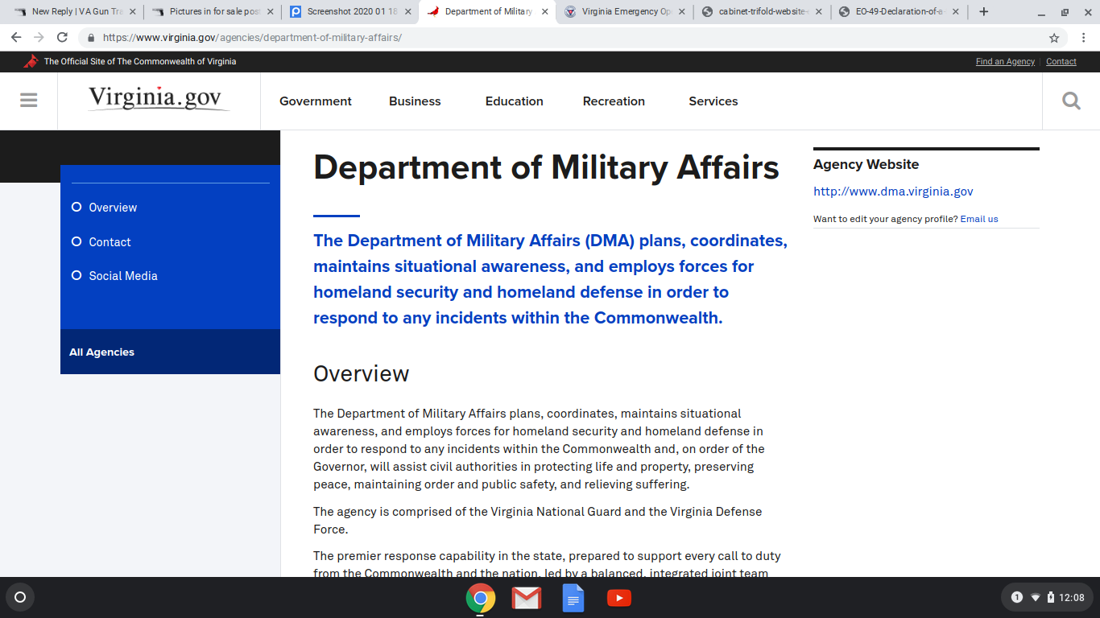Close the New Reply VA Gun tab
The height and width of the screenshot is (618, 1100).
[132, 12]
